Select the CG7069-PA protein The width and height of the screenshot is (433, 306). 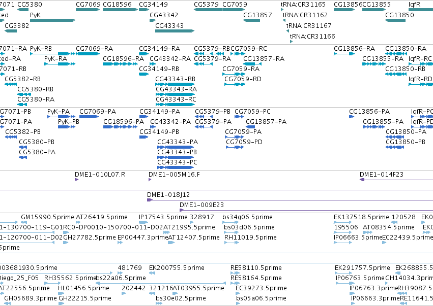89,117
